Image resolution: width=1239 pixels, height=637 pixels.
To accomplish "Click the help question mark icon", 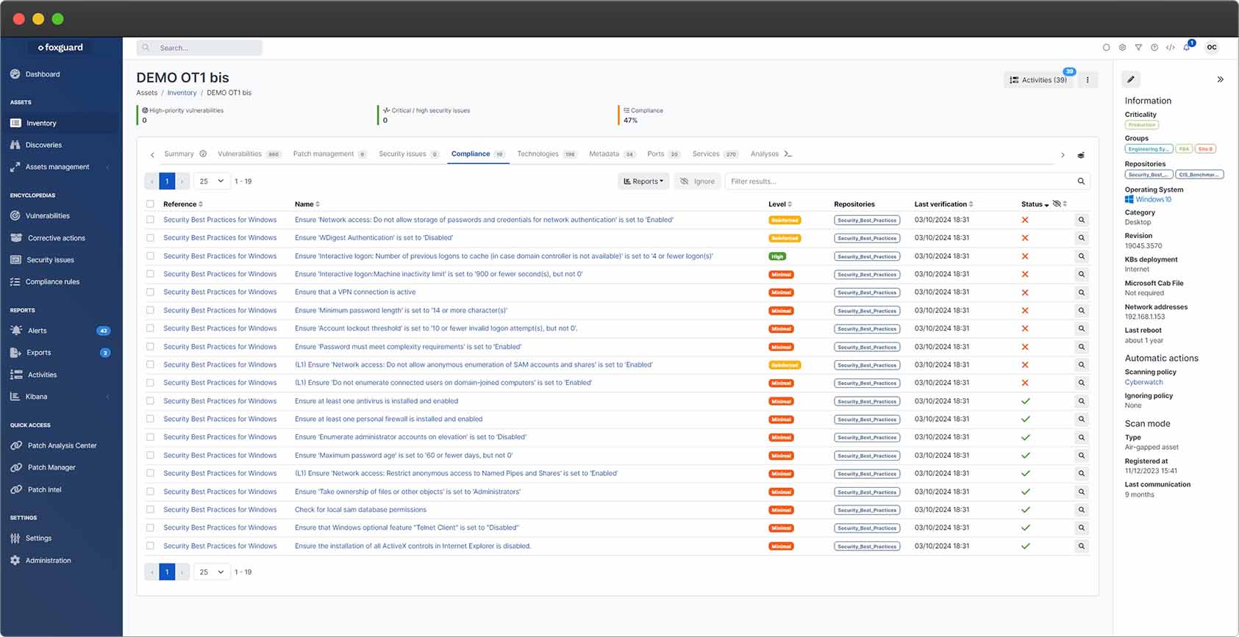I will (x=1154, y=48).
